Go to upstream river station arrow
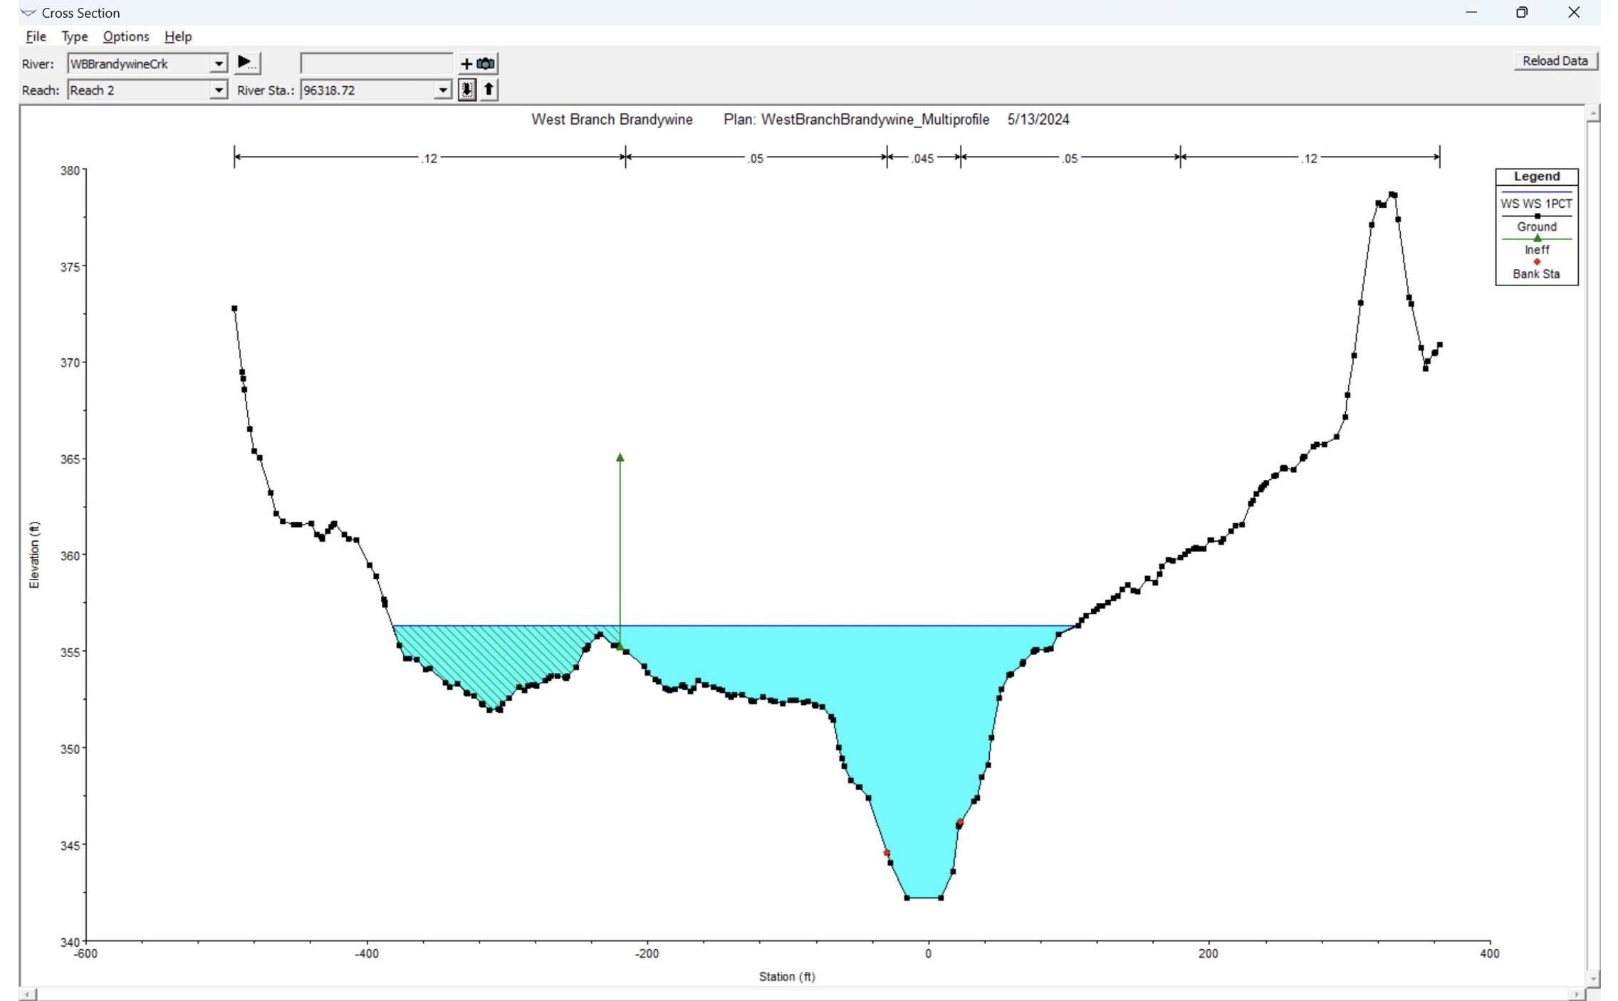Image resolution: width=1618 pixels, height=1001 pixels. click(x=489, y=90)
